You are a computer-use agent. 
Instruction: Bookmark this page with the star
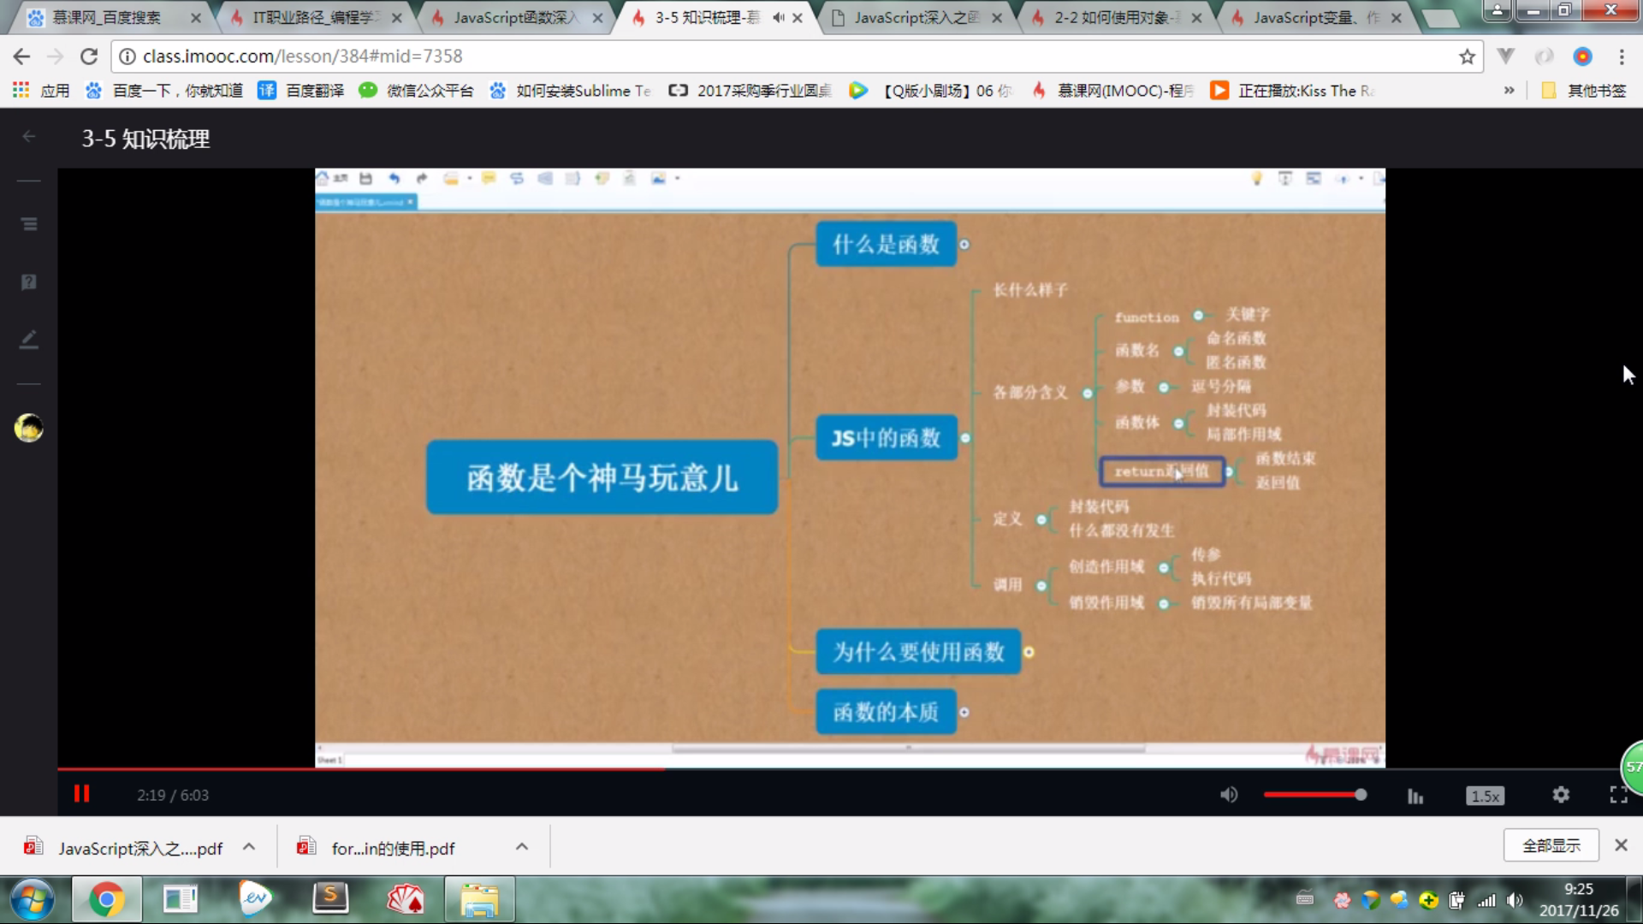(x=1467, y=56)
